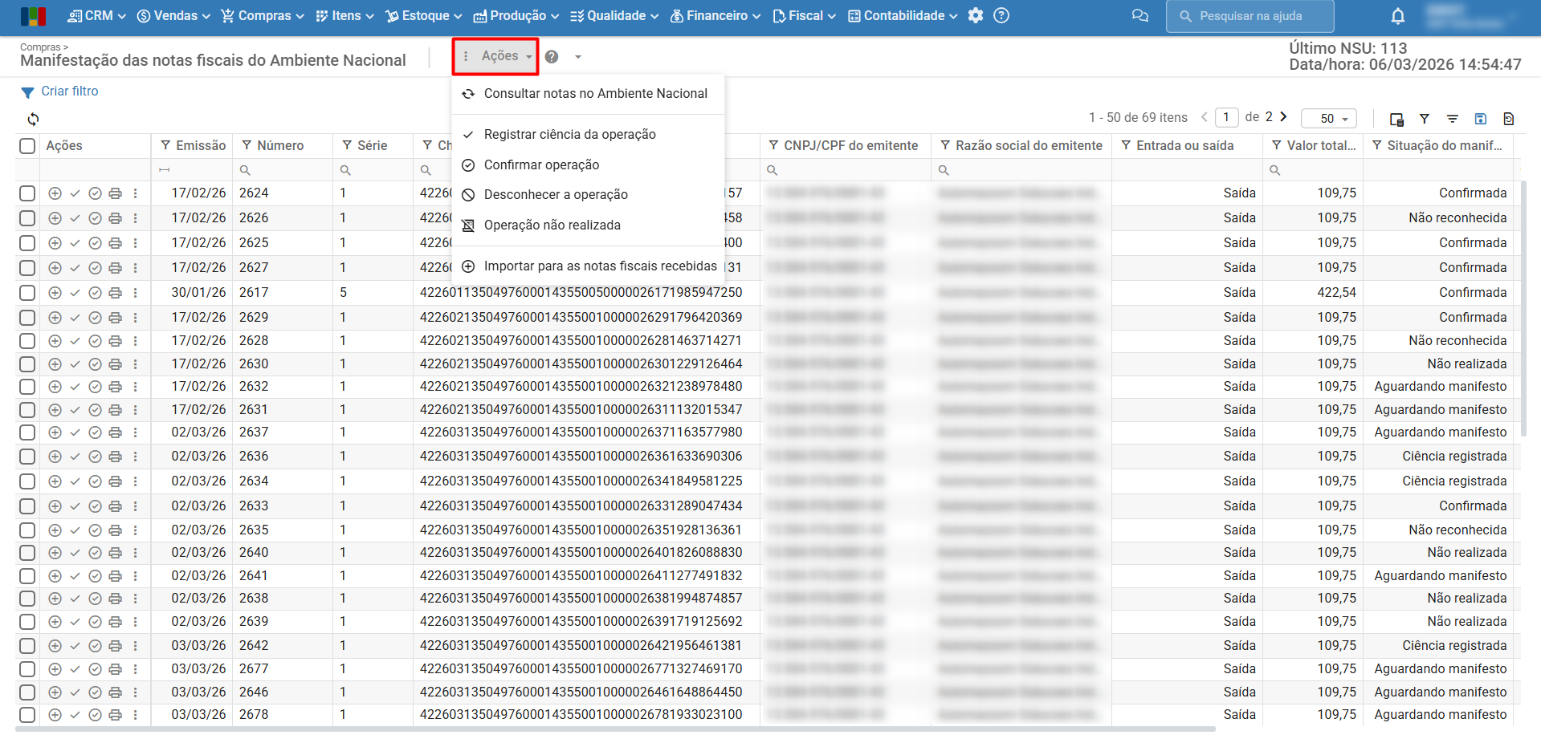Click the help icon next to the Ações button
The image size is (1541, 739).
(x=552, y=57)
